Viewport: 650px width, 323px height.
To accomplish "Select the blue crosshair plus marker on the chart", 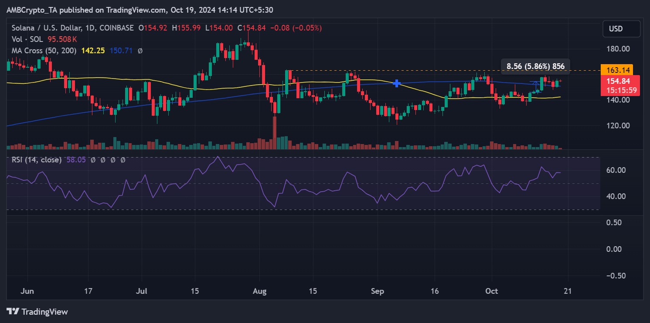I will point(397,83).
